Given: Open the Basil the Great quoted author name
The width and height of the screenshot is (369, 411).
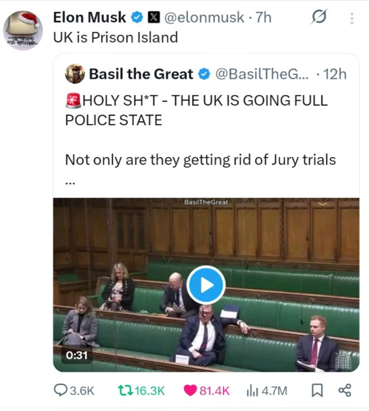Looking at the screenshot, I should pos(141,73).
